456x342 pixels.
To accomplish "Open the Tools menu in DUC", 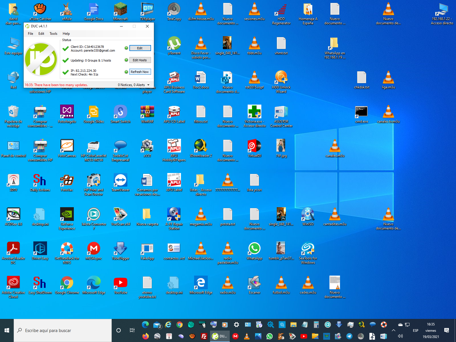I will 53,34.
